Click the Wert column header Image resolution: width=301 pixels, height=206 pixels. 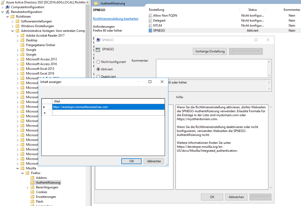tap(108, 101)
